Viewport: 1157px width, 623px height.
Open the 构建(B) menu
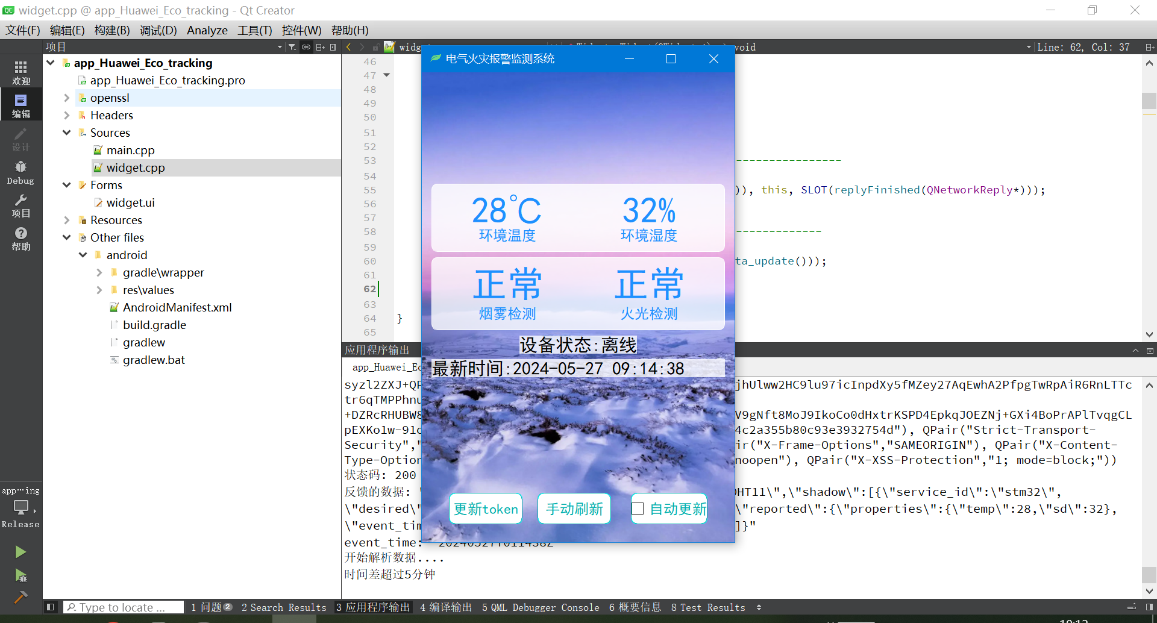[112, 30]
